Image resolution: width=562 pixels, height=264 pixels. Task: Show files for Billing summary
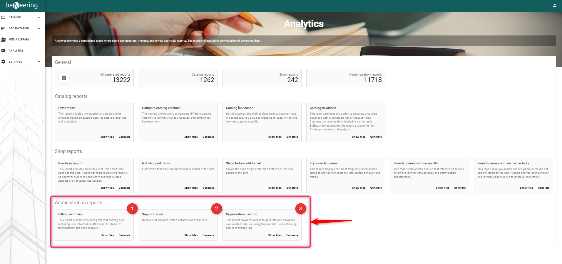tap(107, 235)
